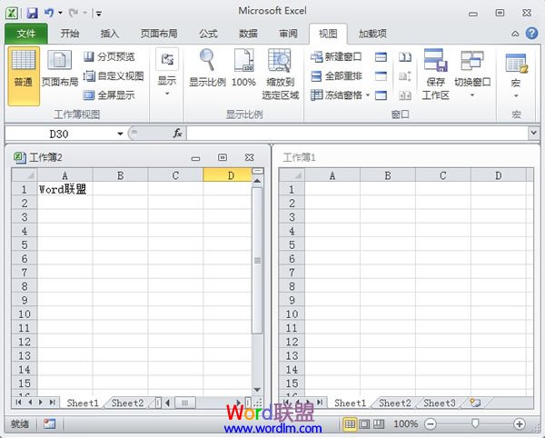Image resolution: width=545 pixels, height=438 pixels.
Task: Open the Undo history dropdown arrow
Action: (x=60, y=14)
